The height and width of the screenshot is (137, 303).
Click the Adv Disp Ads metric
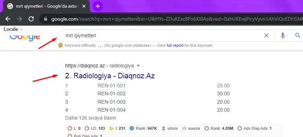tap(254, 128)
